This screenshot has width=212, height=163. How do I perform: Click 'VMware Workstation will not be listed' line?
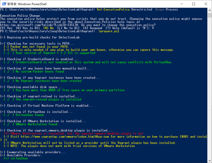click(x=90, y=143)
